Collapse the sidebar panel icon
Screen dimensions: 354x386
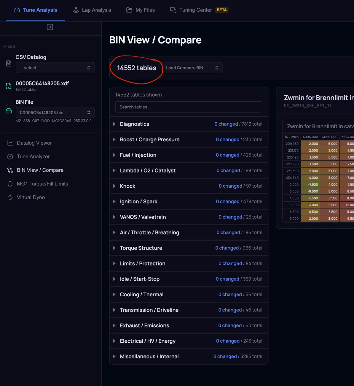point(50,27)
